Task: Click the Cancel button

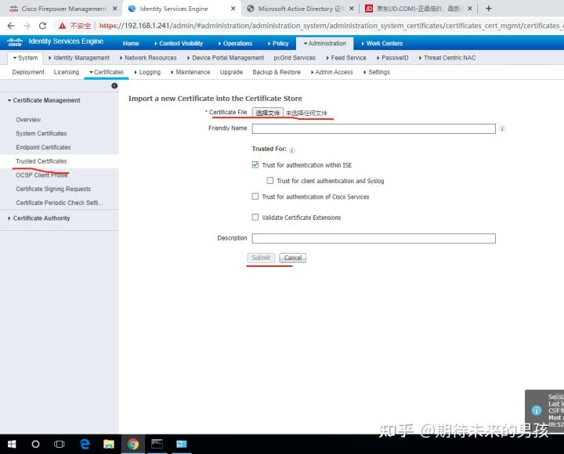Action: click(x=293, y=258)
